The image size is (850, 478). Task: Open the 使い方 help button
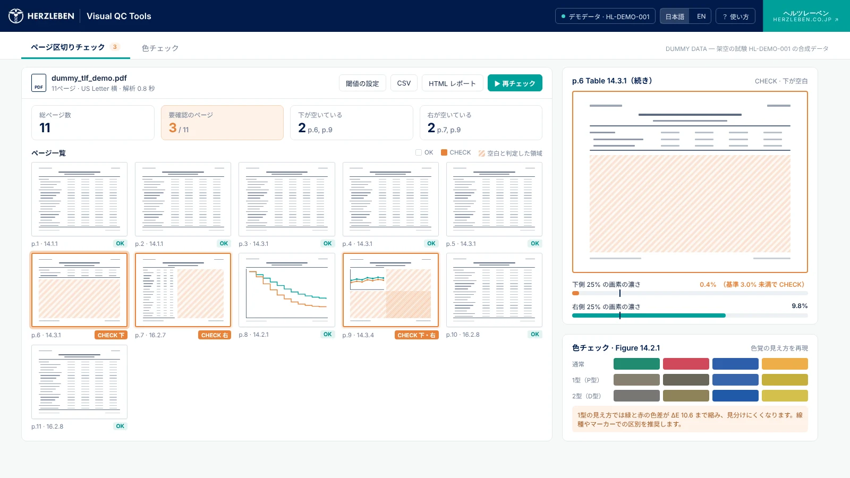click(735, 16)
